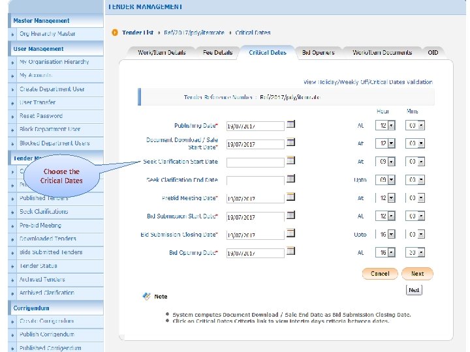This screenshot has height=352, width=470.
Task: Open Create Department User
Action: coord(52,89)
